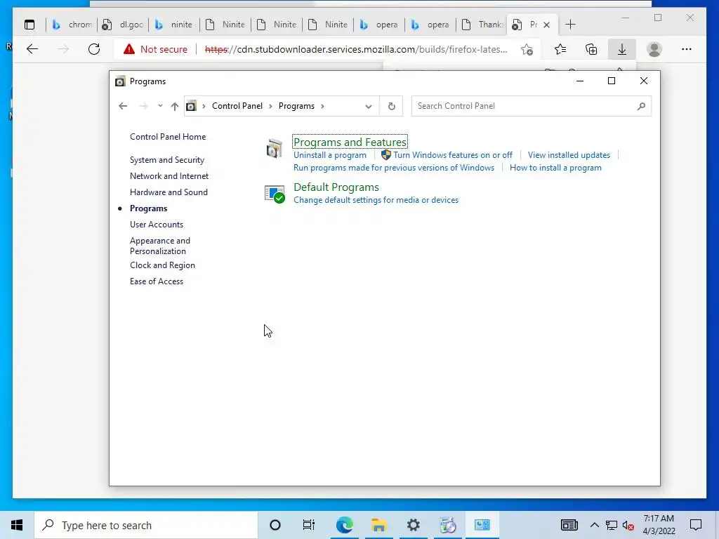Image resolution: width=719 pixels, height=539 pixels.
Task: Open Edge Downloads panel
Action: coord(622,49)
